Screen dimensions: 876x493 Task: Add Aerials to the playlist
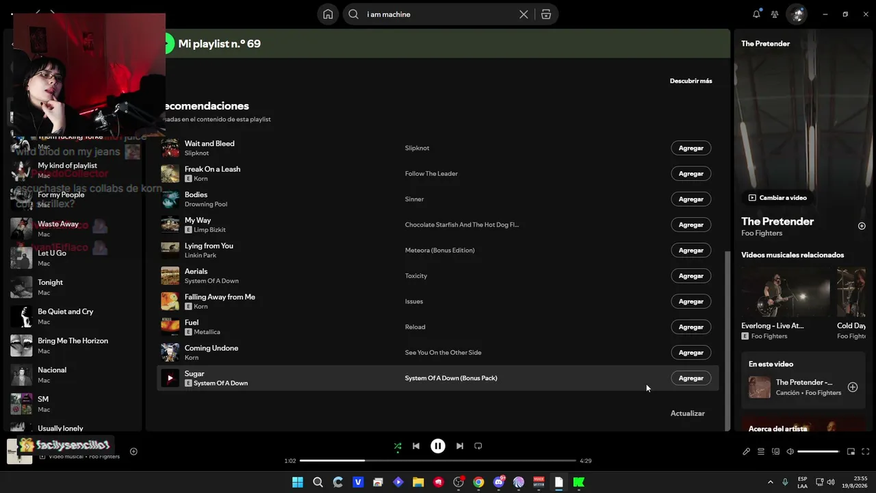[691, 276]
